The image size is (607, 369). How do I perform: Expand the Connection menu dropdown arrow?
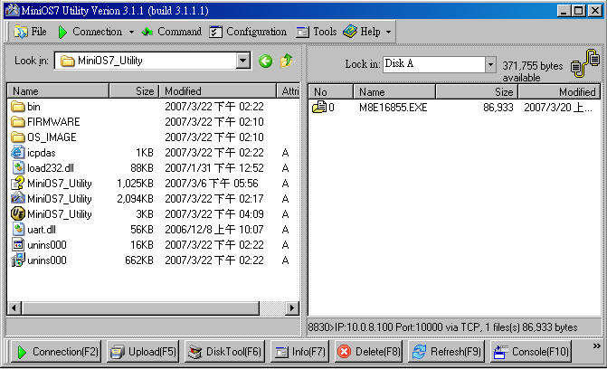[131, 33]
